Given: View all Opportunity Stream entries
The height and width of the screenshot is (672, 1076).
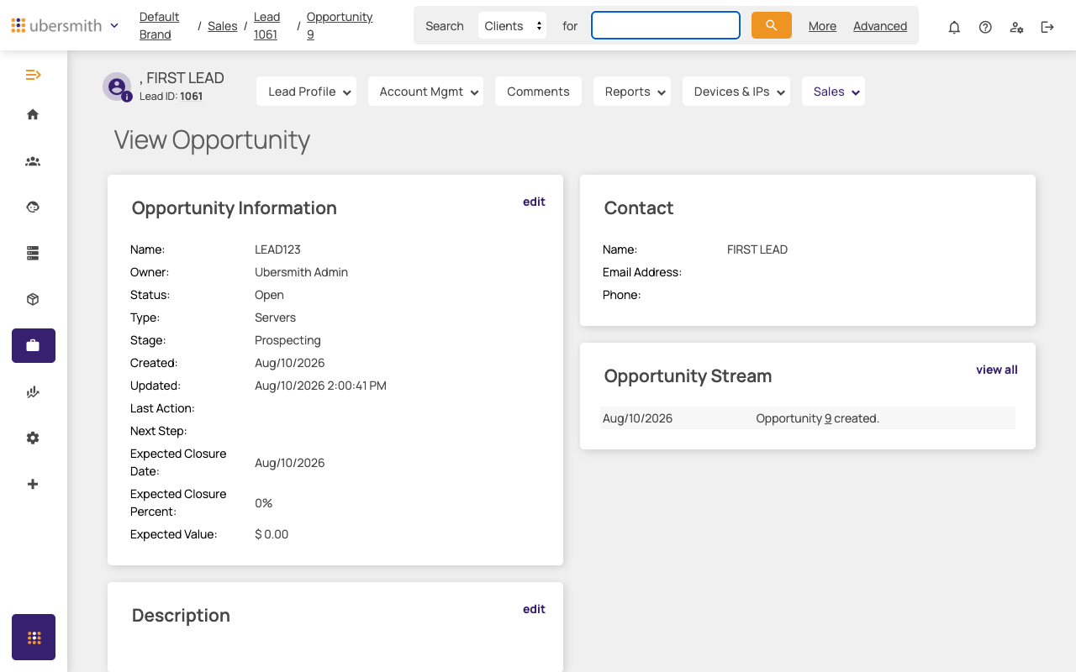Looking at the screenshot, I should tap(997, 370).
